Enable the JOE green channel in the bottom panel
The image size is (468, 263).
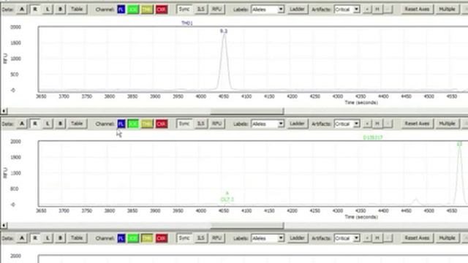tap(133, 238)
